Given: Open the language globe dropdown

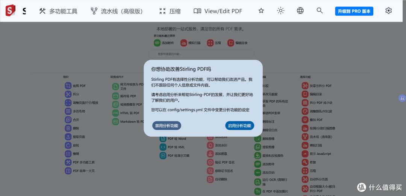Looking at the screenshot, I should [300, 11].
